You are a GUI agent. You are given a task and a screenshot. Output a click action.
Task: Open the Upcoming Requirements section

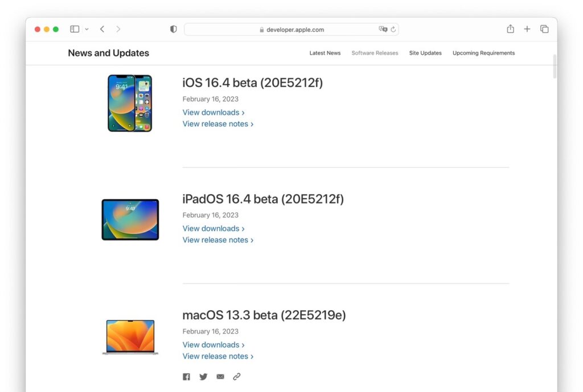[x=483, y=52]
